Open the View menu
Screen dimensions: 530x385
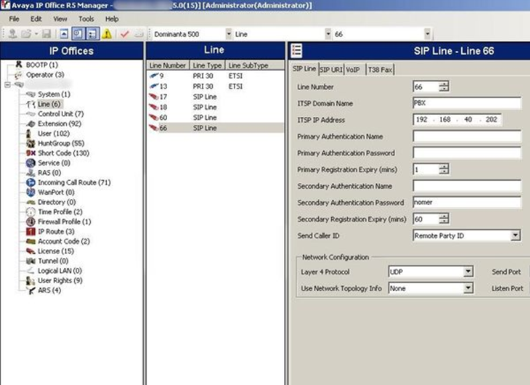(60, 19)
